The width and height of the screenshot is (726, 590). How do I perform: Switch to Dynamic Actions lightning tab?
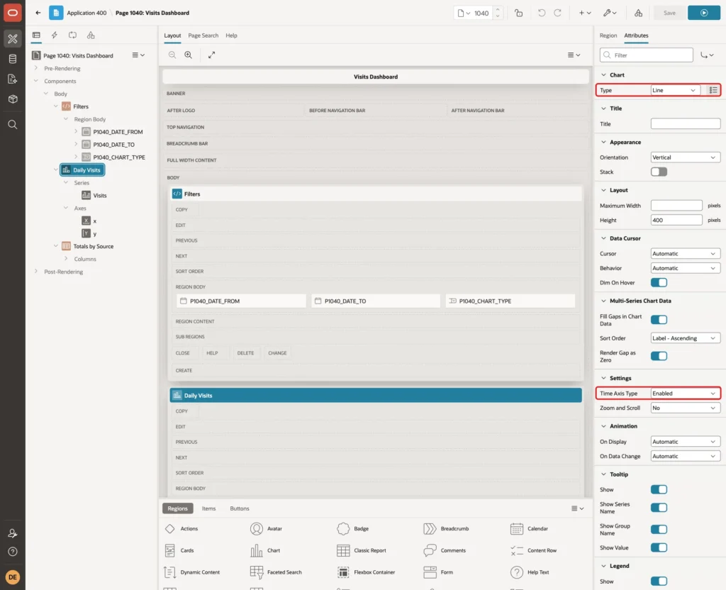54,35
